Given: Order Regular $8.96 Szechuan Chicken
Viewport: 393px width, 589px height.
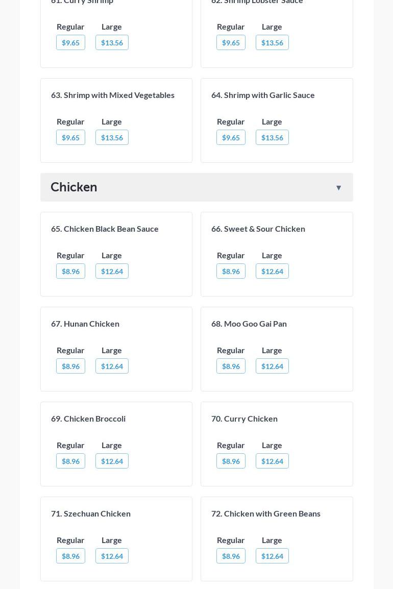Looking at the screenshot, I should (x=70, y=556).
